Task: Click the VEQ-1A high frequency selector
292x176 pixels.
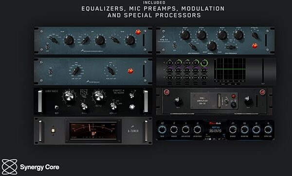Action: tap(231, 48)
